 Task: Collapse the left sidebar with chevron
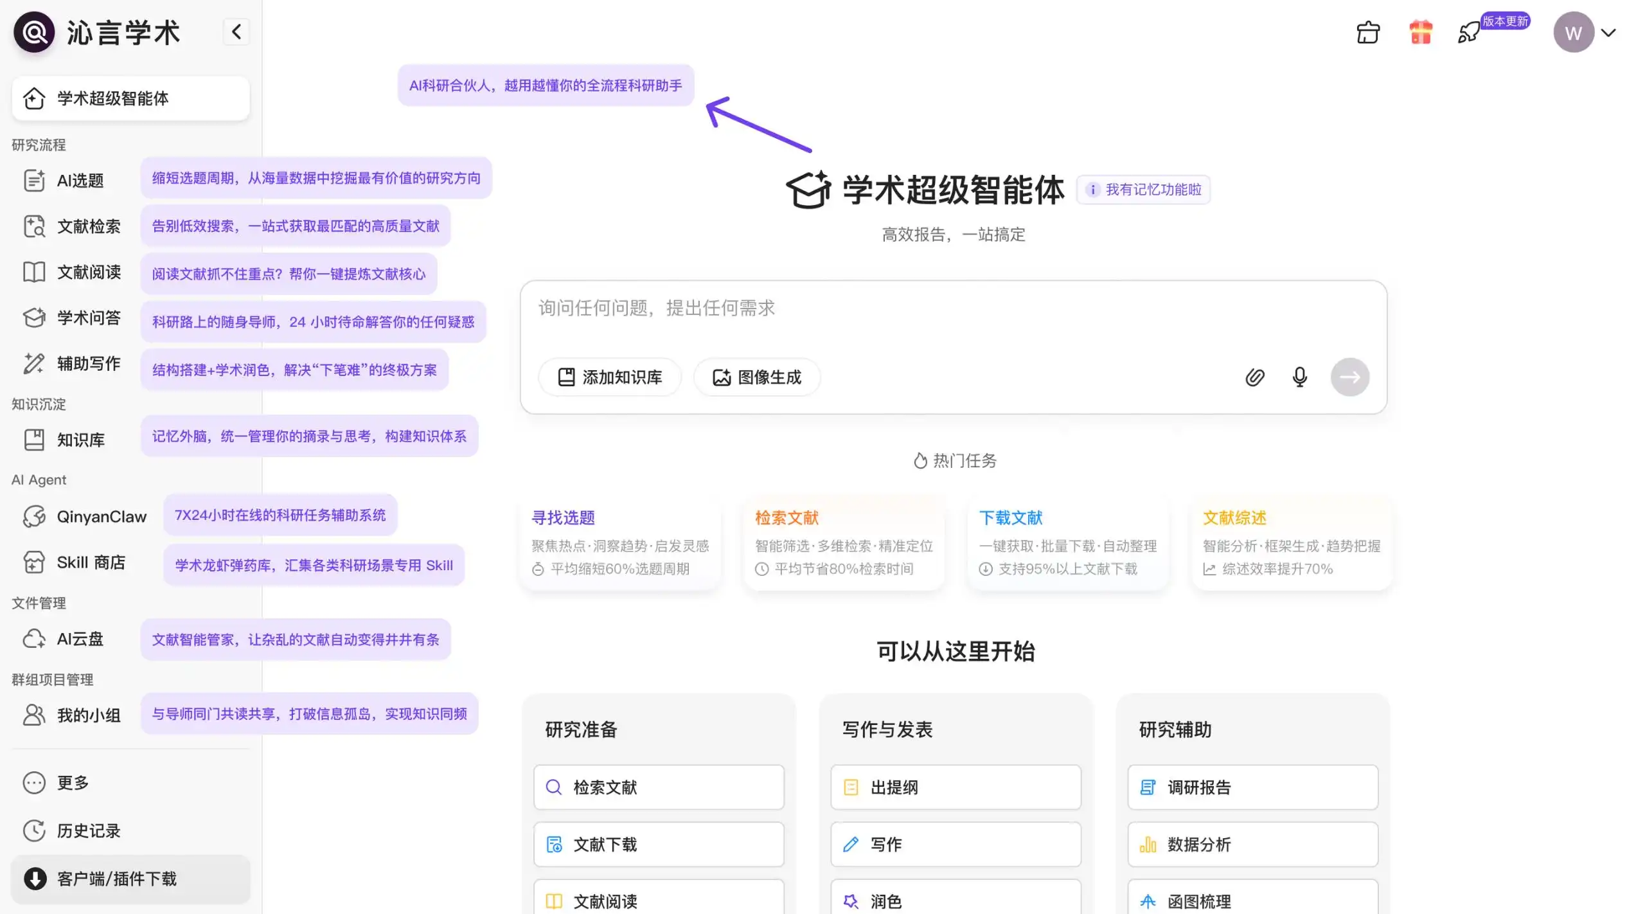pos(236,31)
